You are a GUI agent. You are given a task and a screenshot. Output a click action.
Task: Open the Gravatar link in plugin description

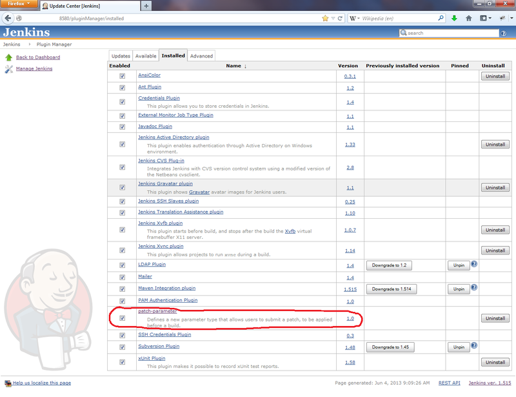pos(199,192)
